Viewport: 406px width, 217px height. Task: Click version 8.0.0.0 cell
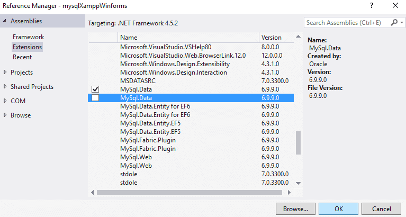(270, 47)
